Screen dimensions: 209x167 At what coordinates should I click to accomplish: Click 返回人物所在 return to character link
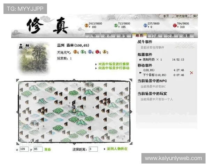[x=117, y=149]
